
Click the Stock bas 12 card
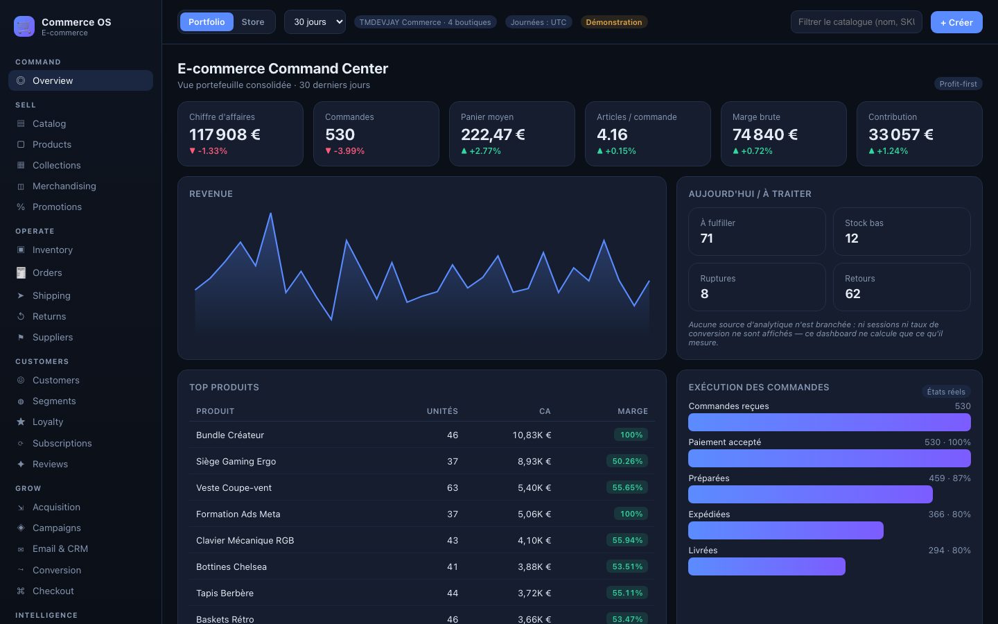(x=902, y=232)
